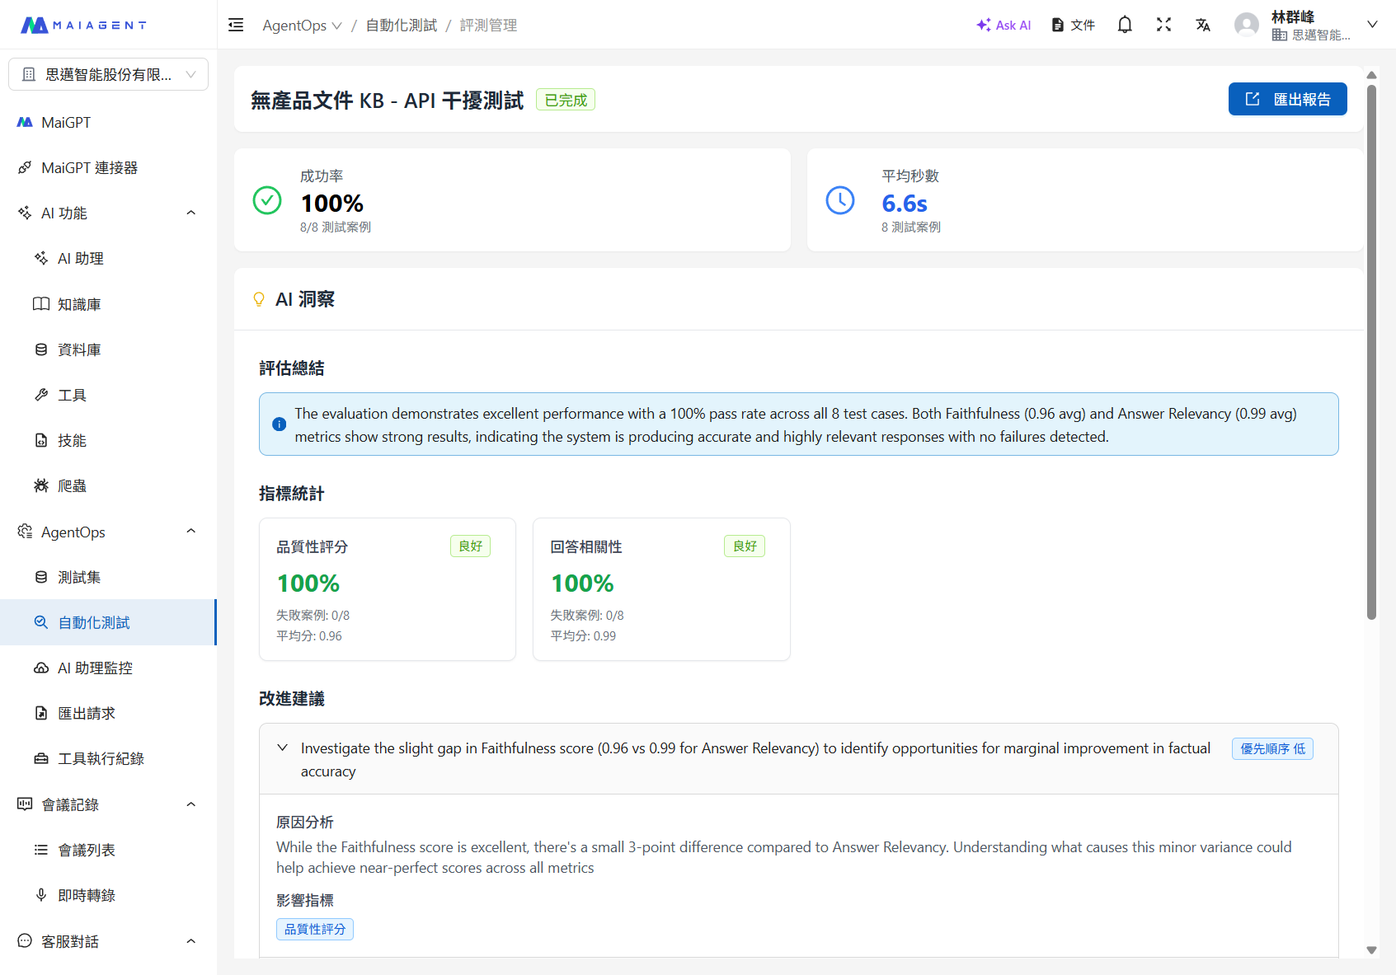Screen dimensions: 1396x975
Task: Open the 文件 documentation link
Action: click(x=1073, y=25)
